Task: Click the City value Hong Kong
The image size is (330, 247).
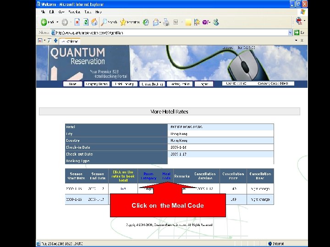Action: click(x=179, y=134)
